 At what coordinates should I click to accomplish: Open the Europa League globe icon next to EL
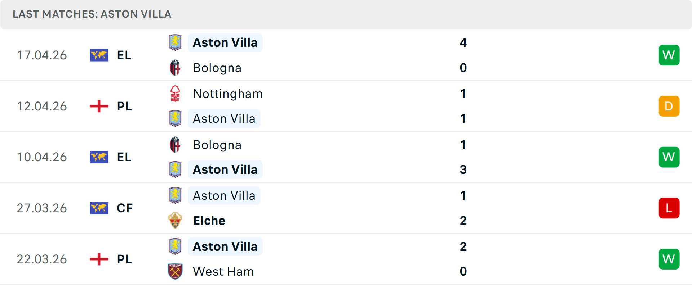tap(99, 55)
